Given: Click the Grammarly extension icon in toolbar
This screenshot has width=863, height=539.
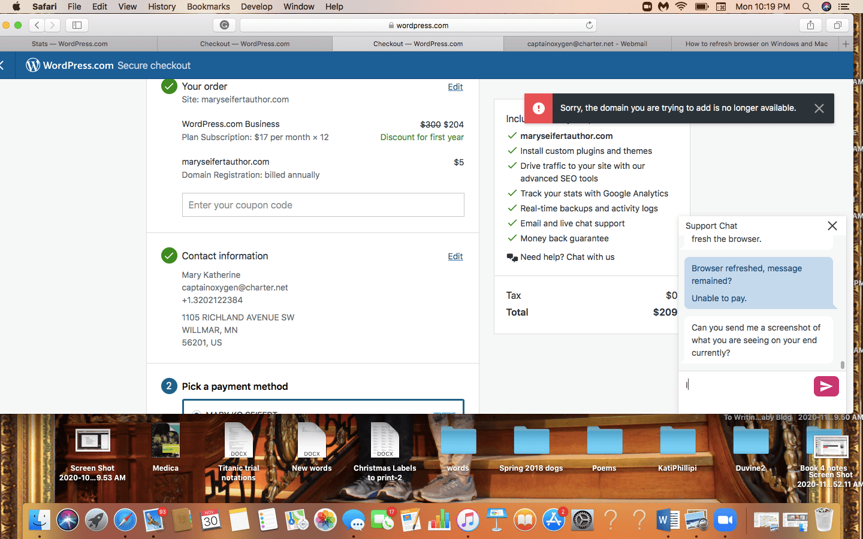Looking at the screenshot, I should (224, 25).
